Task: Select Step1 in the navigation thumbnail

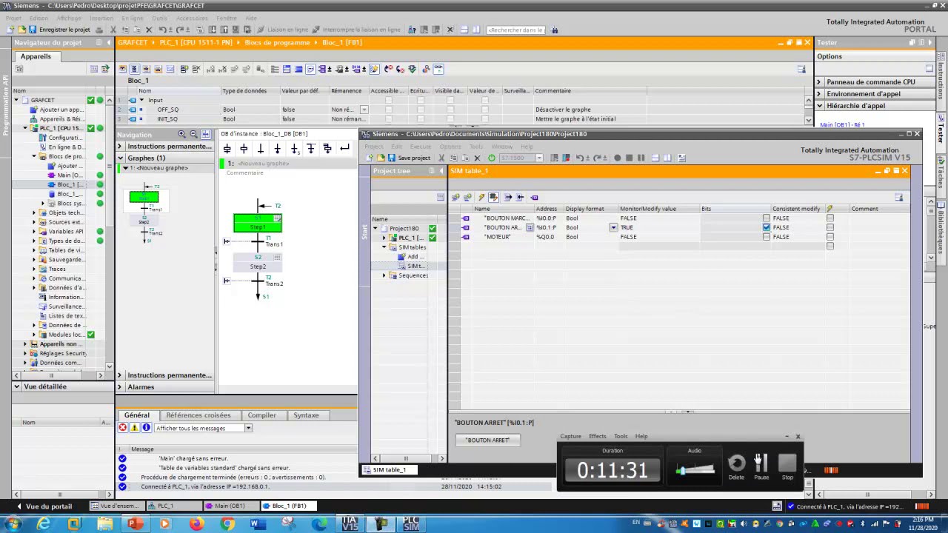Action: [144, 197]
